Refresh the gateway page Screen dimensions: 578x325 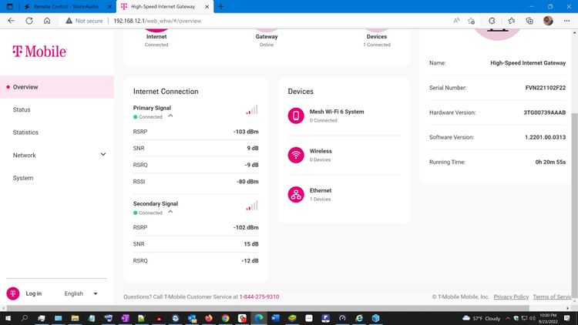[29, 21]
